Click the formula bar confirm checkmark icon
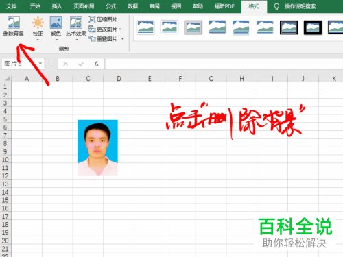Image resolution: width=343 pixels, height=257 pixels. [81, 64]
